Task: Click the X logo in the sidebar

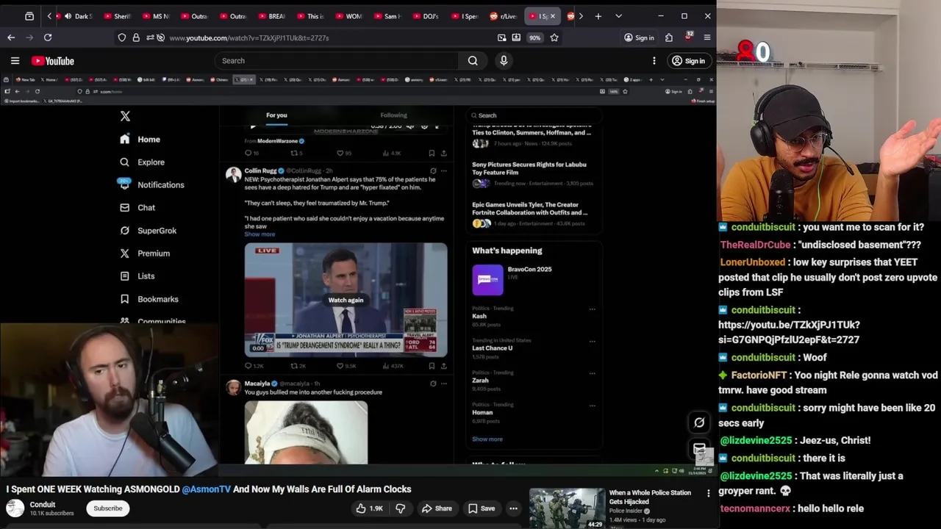Action: tap(125, 116)
